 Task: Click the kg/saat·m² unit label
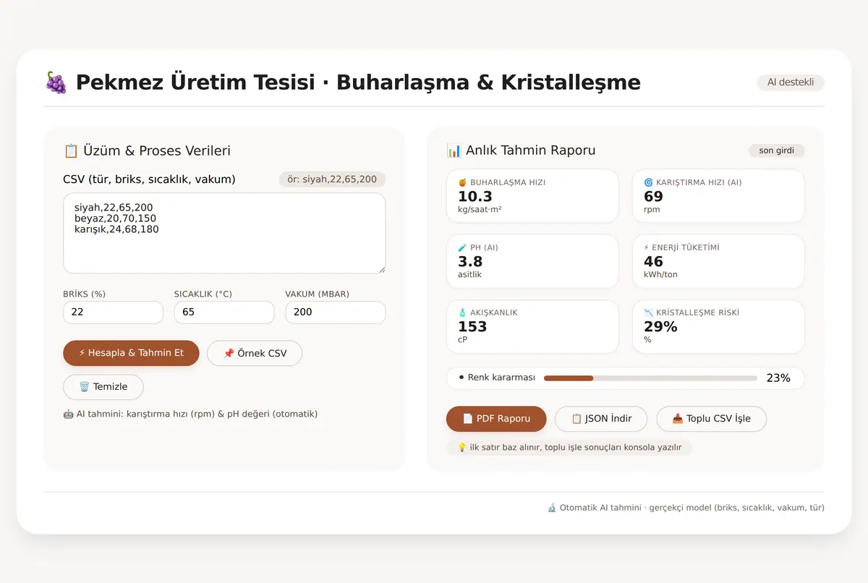click(480, 210)
